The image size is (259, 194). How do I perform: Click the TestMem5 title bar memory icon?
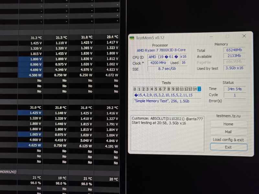pyautogui.click(x=132, y=38)
